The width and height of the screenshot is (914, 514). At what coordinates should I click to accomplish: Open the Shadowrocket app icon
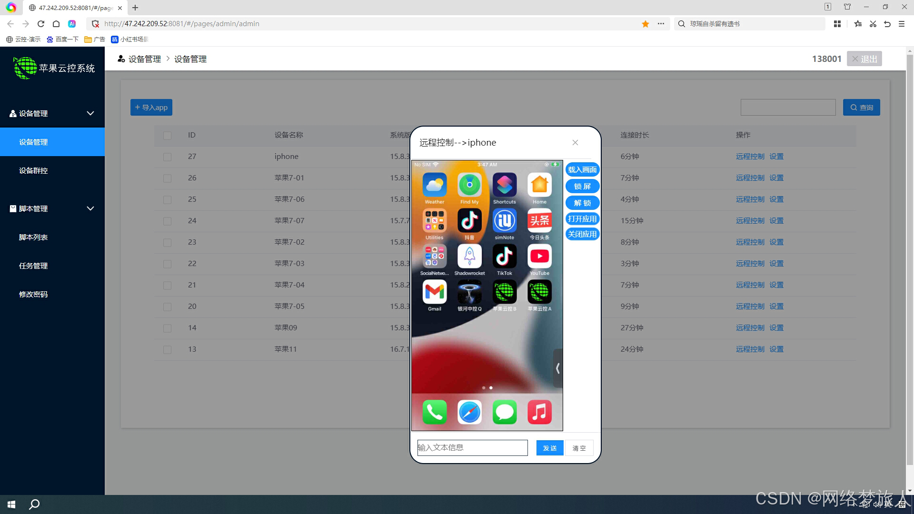click(x=469, y=257)
